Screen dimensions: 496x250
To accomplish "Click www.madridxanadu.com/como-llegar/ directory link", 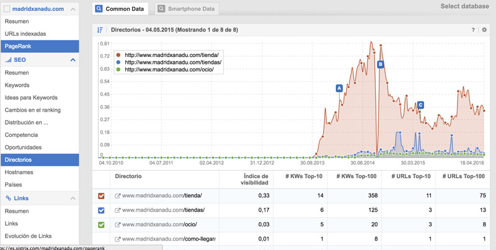I will (x=169, y=239).
